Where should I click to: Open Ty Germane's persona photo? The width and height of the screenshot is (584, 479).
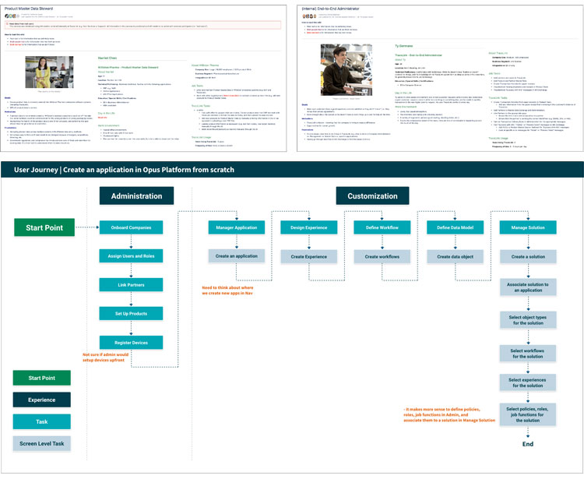(346, 69)
